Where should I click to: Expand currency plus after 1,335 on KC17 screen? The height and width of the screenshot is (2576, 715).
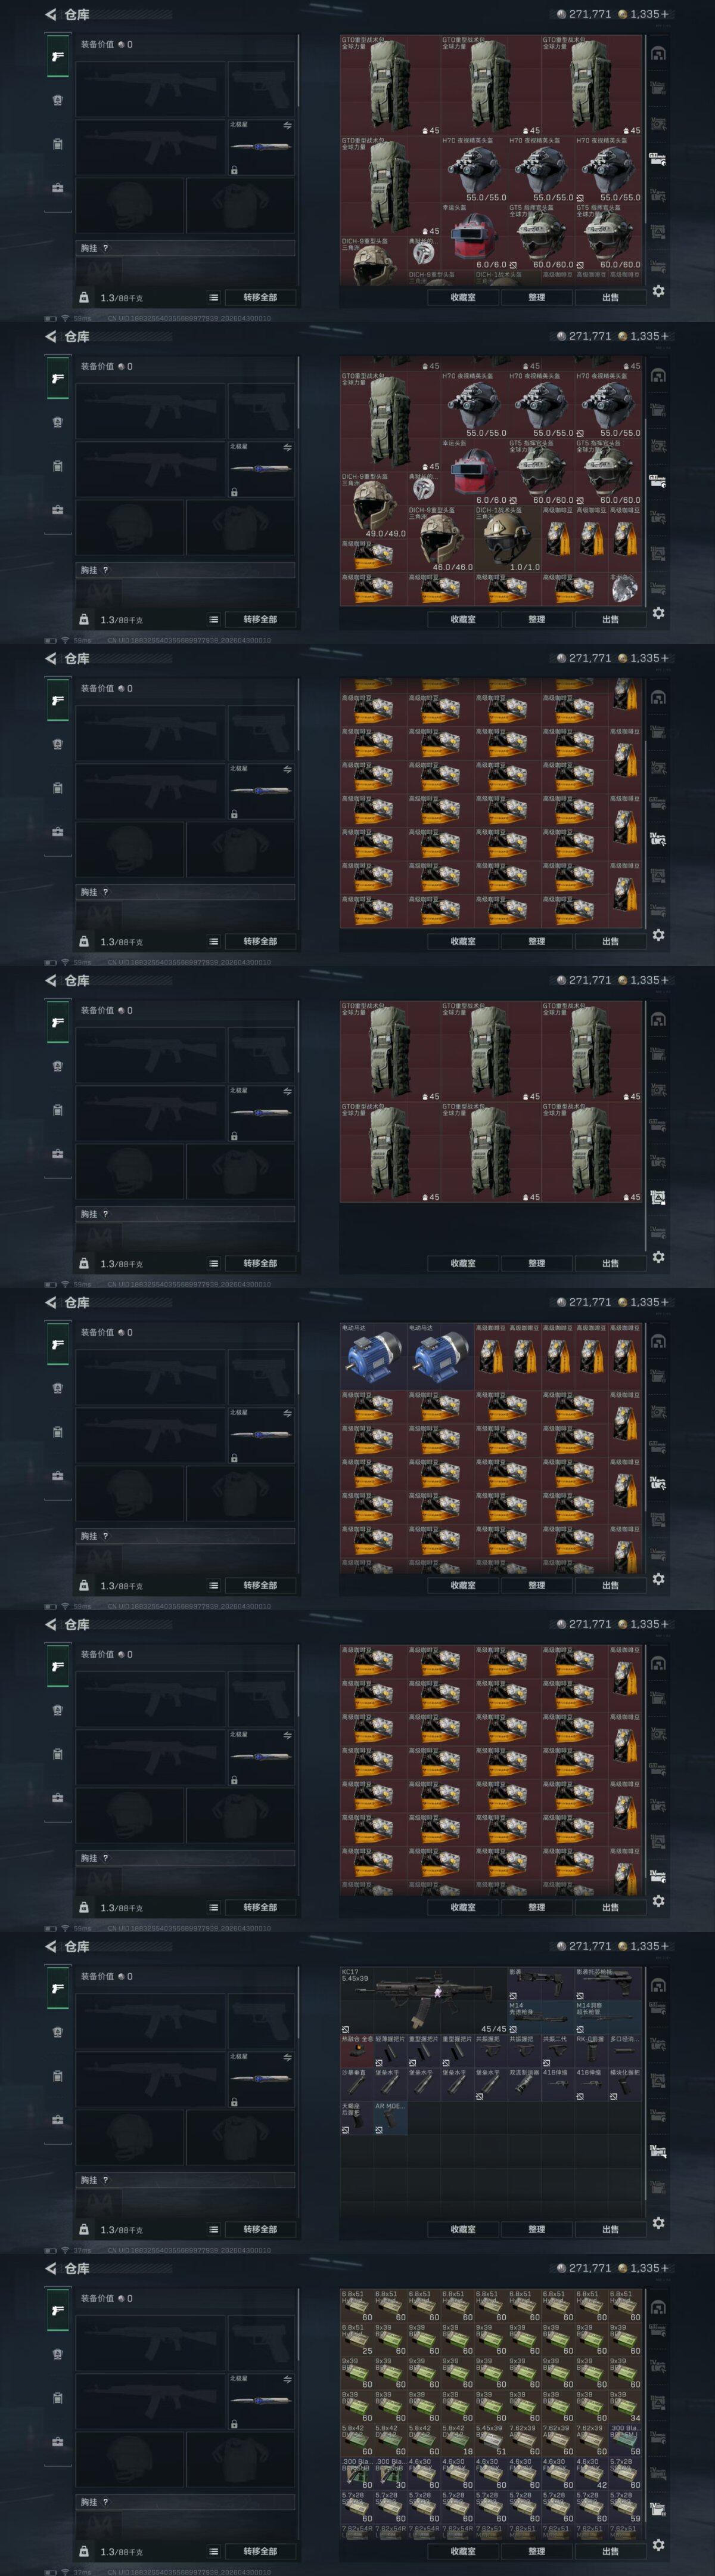click(x=665, y=1946)
